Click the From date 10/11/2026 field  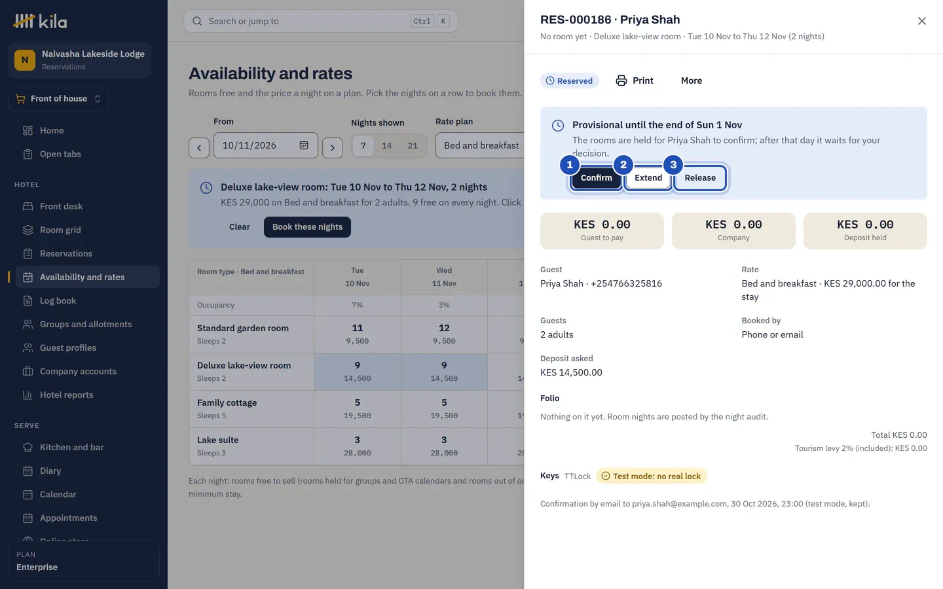click(265, 145)
